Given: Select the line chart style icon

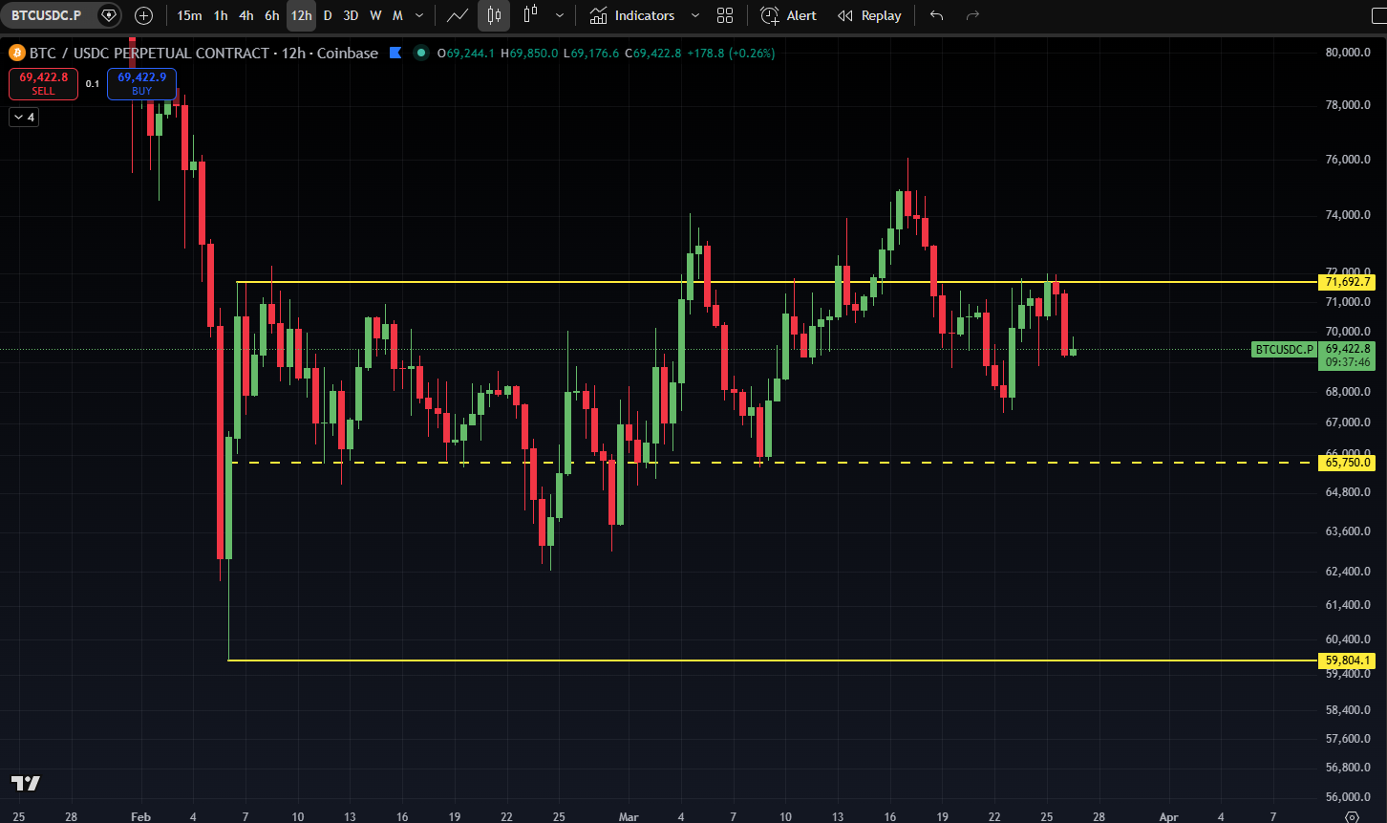Looking at the screenshot, I should pos(458,15).
